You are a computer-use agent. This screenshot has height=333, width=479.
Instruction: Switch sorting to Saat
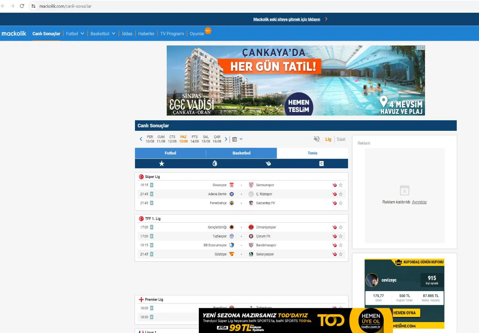[341, 139]
